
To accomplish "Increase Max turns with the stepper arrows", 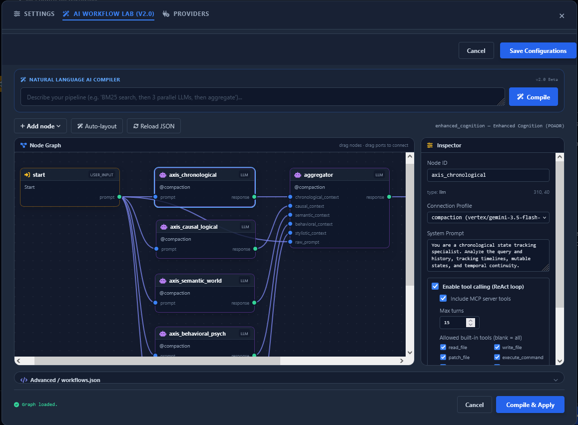I will click(x=471, y=320).
